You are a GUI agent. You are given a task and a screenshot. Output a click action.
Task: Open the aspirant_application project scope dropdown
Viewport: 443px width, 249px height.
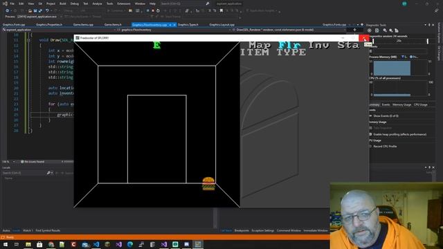[114, 30]
